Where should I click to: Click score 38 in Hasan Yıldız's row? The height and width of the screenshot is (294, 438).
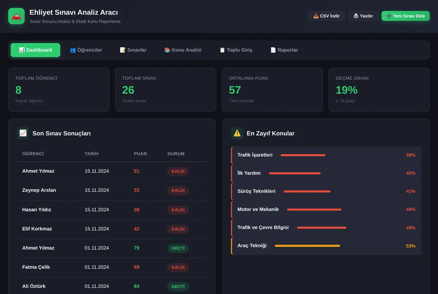tap(137, 210)
